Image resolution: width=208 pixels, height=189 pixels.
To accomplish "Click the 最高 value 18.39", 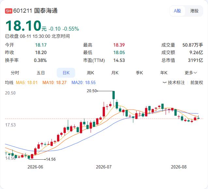I will pos(119,45).
